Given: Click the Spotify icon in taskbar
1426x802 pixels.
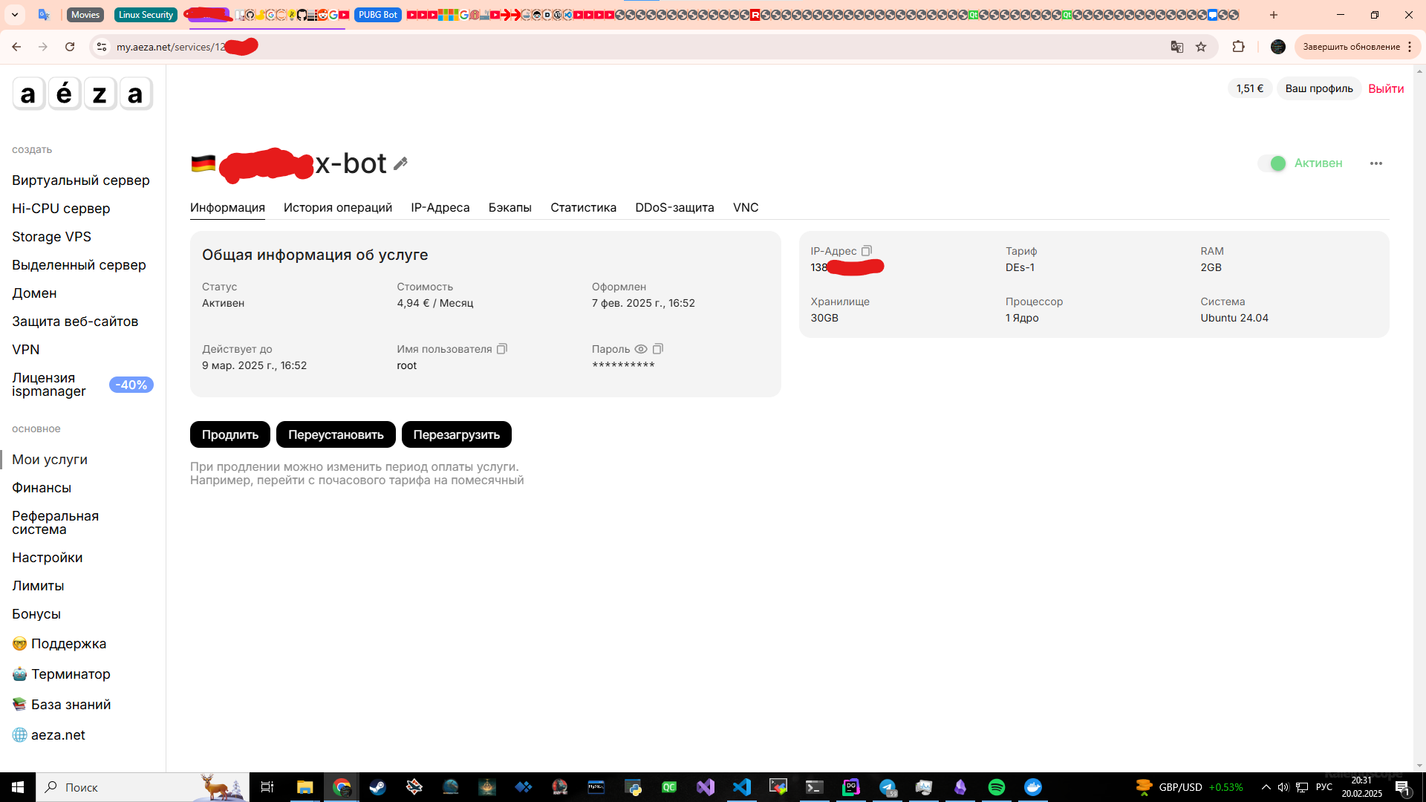Looking at the screenshot, I should click(x=996, y=787).
